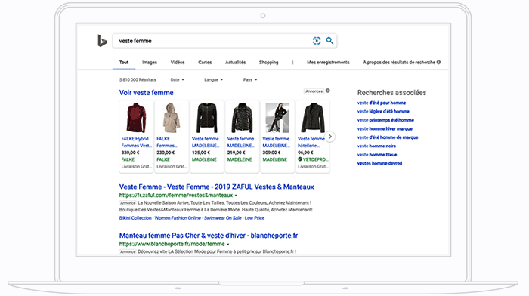This screenshot has height=296, width=529.
Task: Open Bikini Collection sitelink
Action: click(135, 218)
